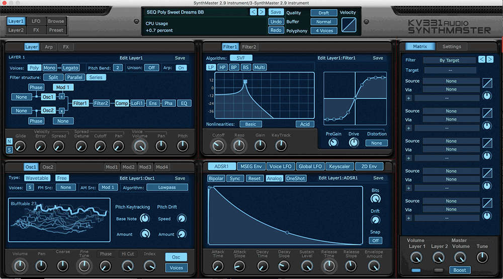503x279 pixels.
Task: Click the Acid nonlinearities button
Action: click(305, 124)
